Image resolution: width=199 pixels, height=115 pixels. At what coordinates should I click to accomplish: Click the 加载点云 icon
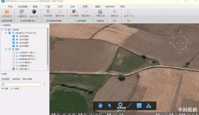(114, 11)
